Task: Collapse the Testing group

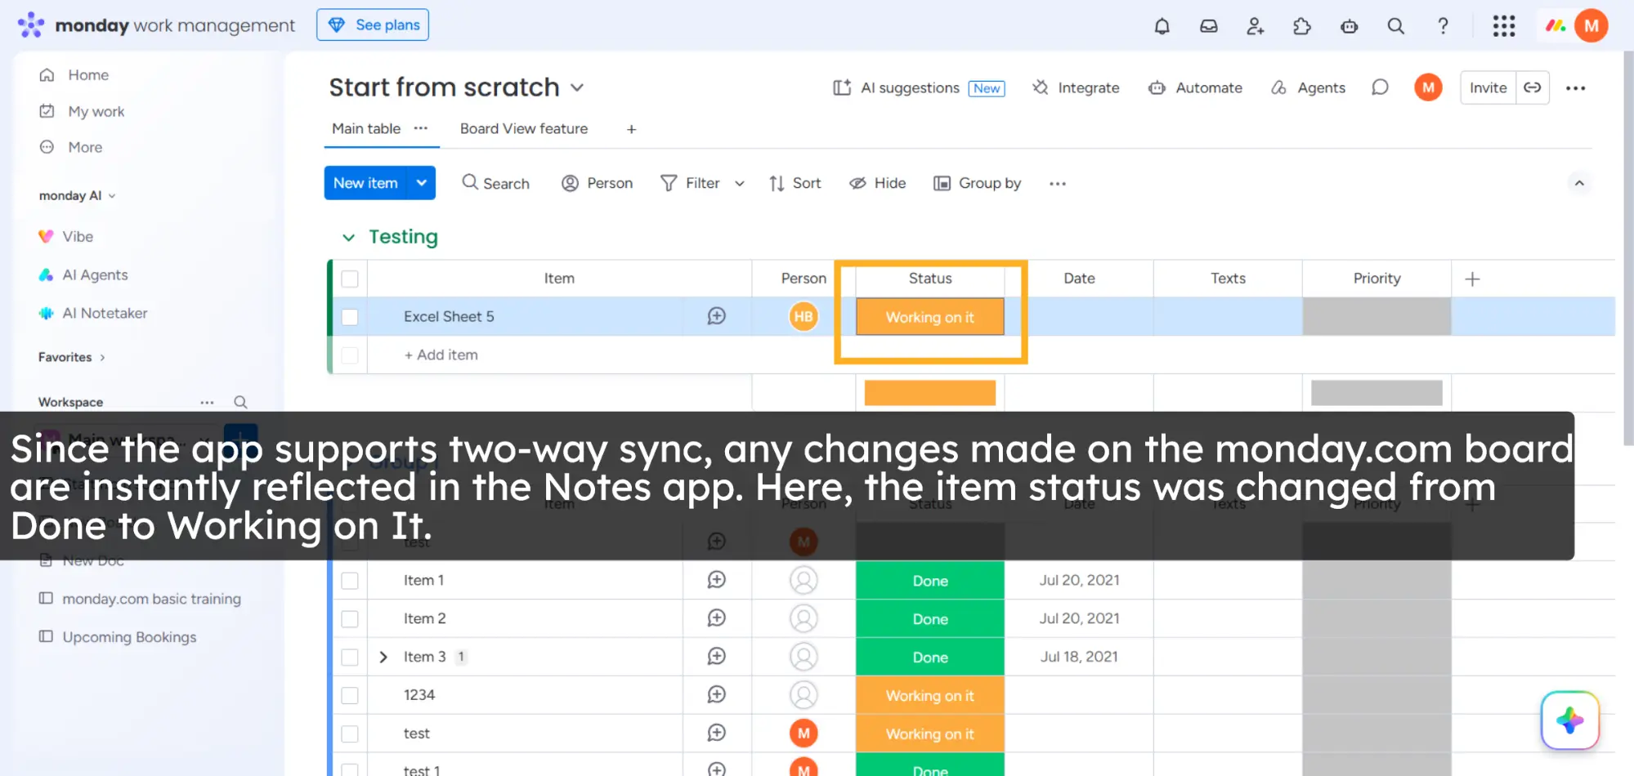Action: click(348, 237)
